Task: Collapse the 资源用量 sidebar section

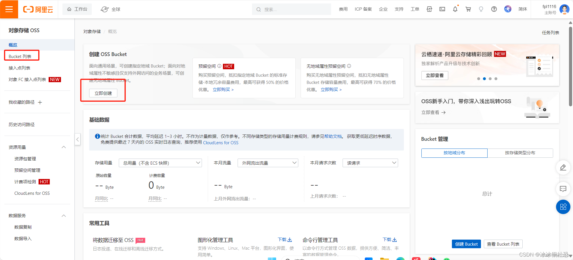Action: (x=64, y=147)
